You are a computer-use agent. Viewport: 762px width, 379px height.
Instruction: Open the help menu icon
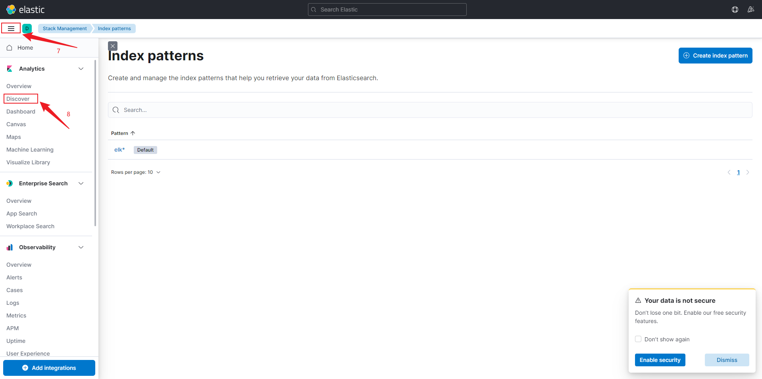coord(735,10)
